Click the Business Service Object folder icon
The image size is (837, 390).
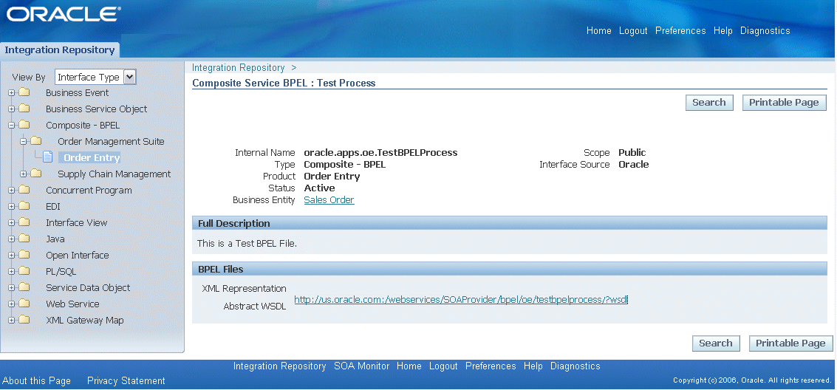pos(24,109)
